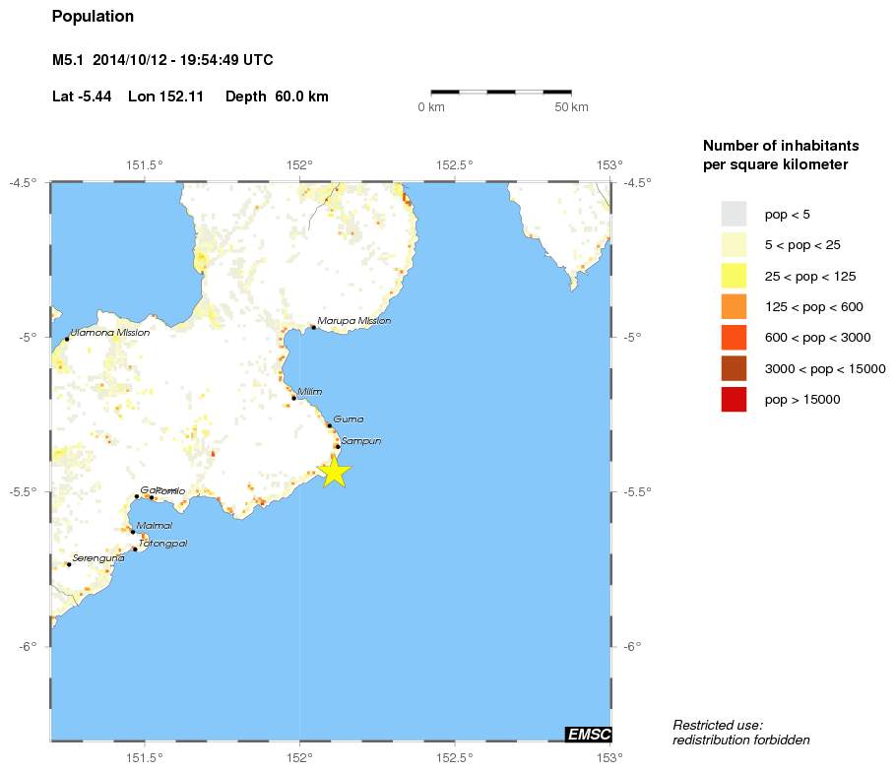
Task: Click the Ulamona Mission town marker dot
Action: point(67,339)
